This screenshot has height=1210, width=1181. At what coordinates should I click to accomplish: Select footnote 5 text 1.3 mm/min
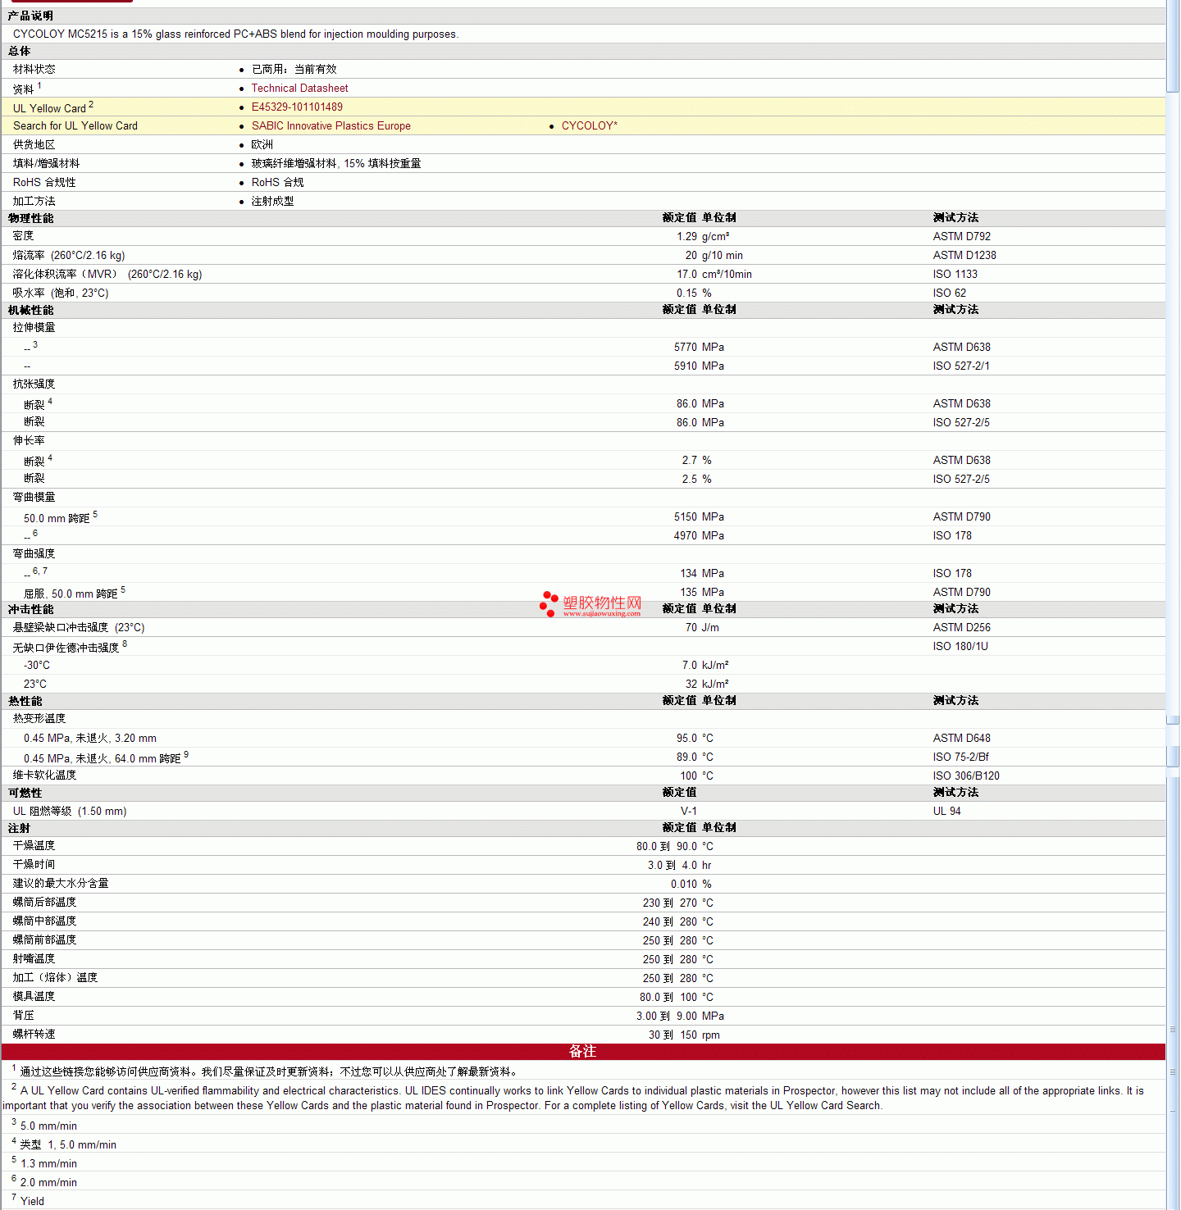48,1164
